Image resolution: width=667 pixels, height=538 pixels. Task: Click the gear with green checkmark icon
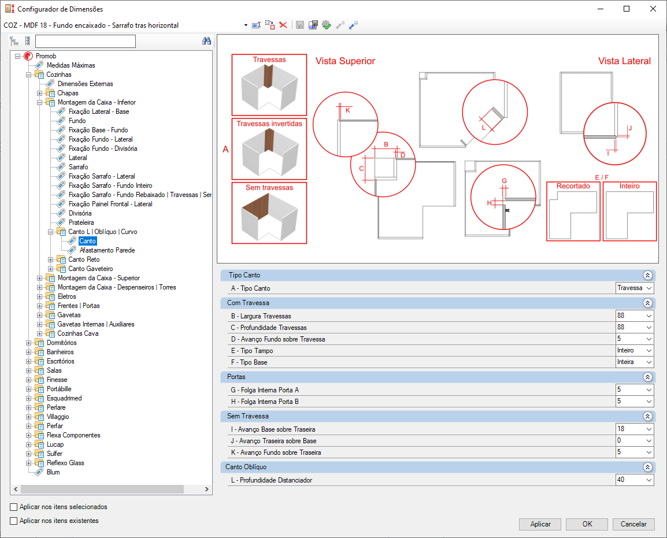327,25
